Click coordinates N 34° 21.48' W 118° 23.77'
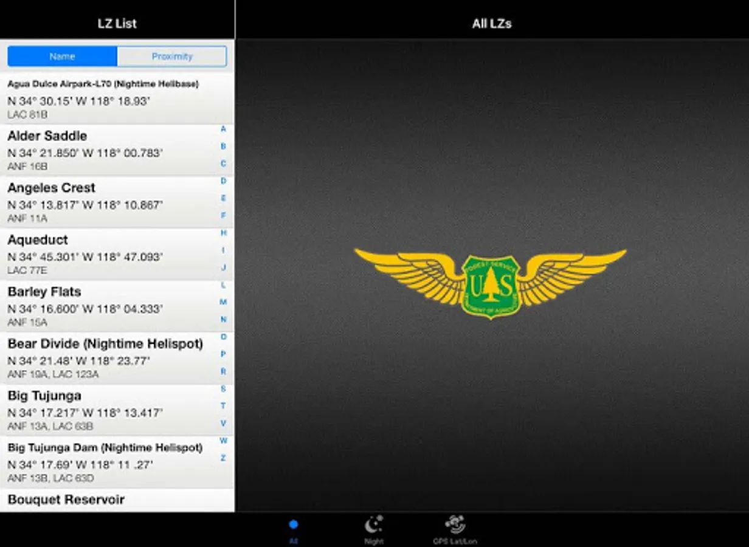Viewport: 749px width, 547px height. coord(78,361)
